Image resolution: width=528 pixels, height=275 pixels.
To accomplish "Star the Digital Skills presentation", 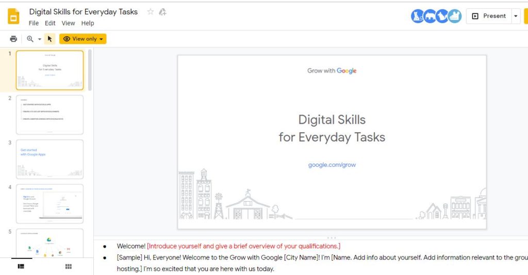I will click(150, 12).
